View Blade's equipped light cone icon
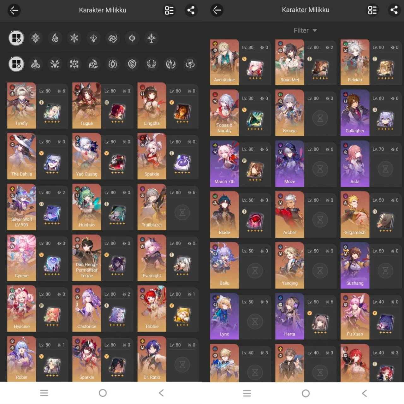The height and width of the screenshot is (404, 404). pyautogui.click(x=255, y=220)
